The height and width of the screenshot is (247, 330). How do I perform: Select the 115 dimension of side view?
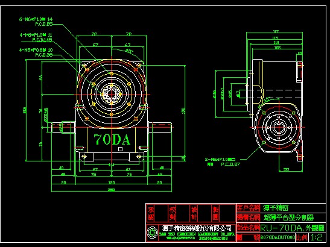click(x=275, y=38)
